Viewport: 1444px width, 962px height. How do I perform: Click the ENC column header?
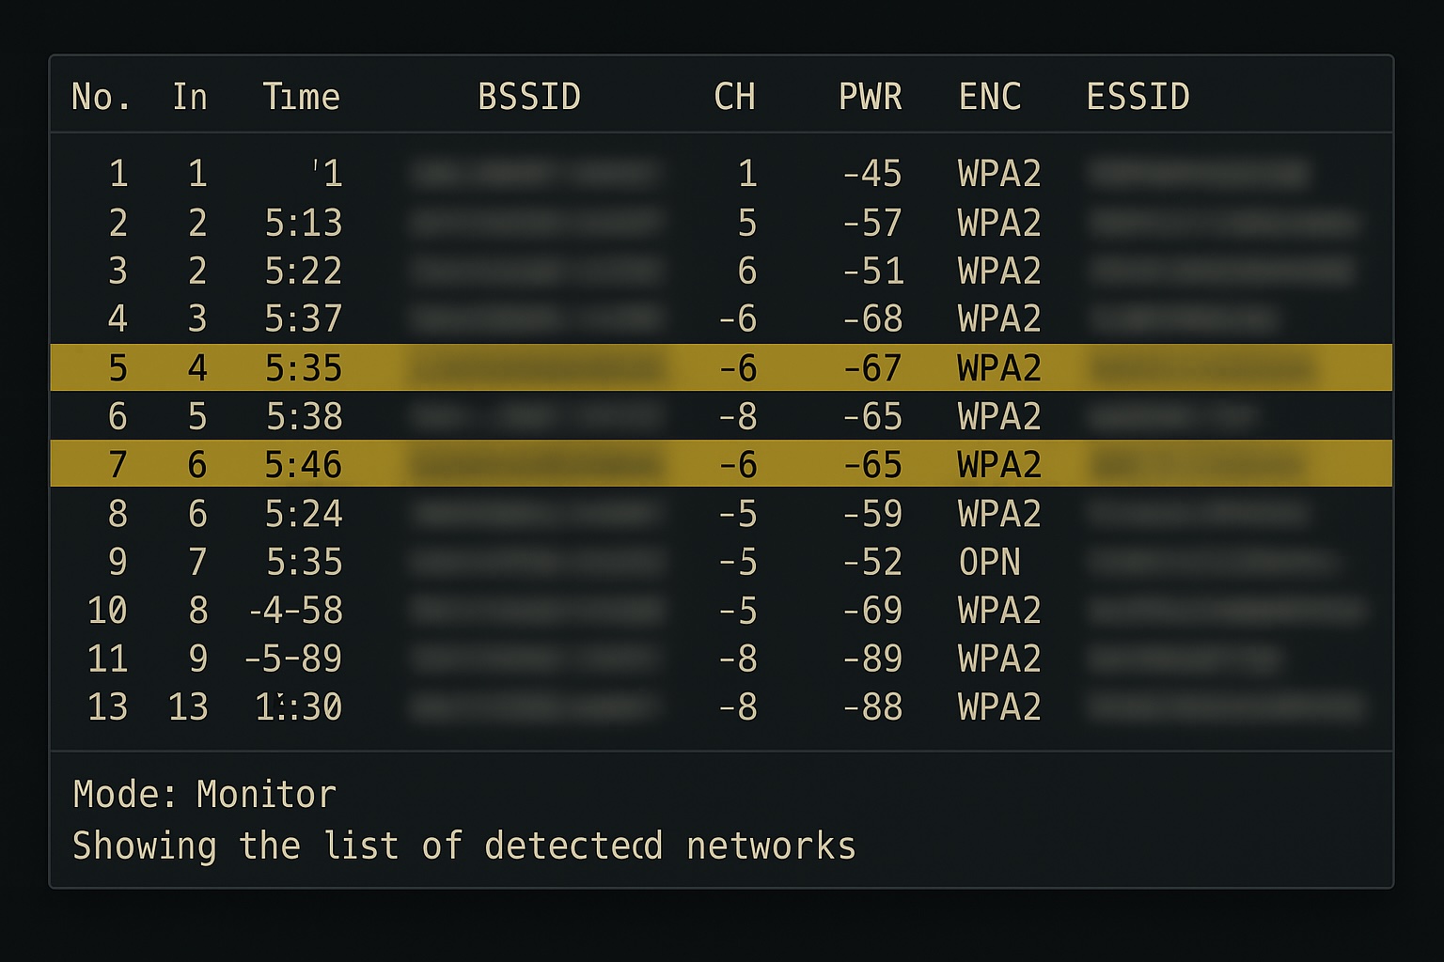989,97
